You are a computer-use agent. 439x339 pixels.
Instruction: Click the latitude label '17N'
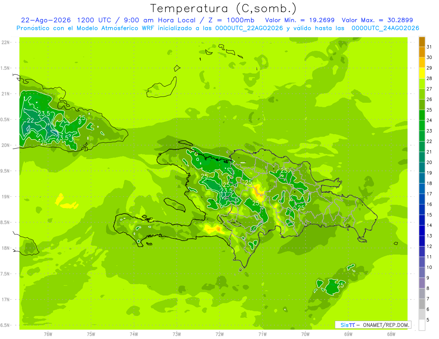pyautogui.click(x=5, y=300)
